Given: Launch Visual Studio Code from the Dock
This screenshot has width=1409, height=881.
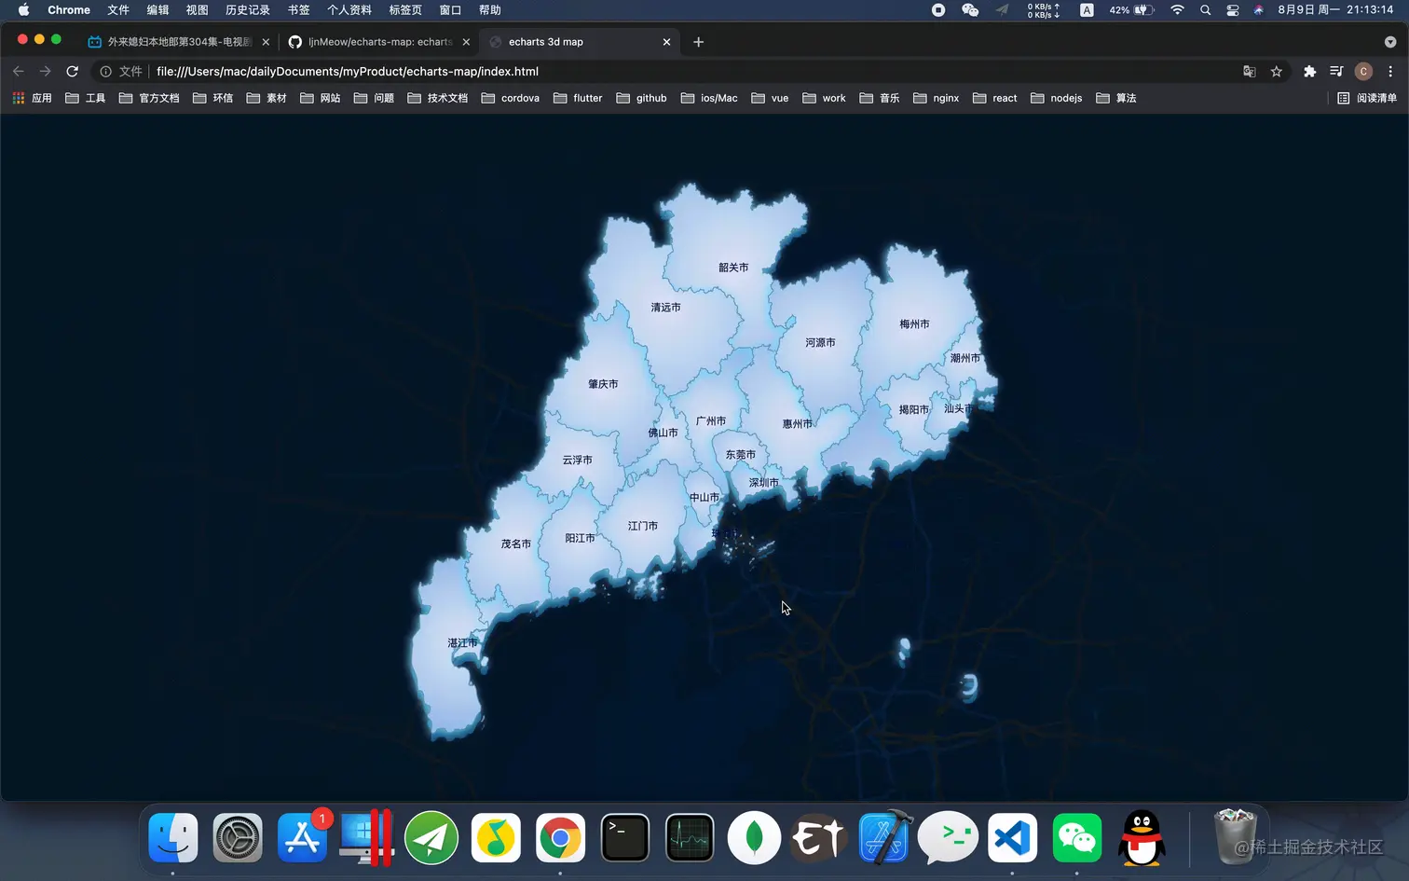Looking at the screenshot, I should 1012,837.
